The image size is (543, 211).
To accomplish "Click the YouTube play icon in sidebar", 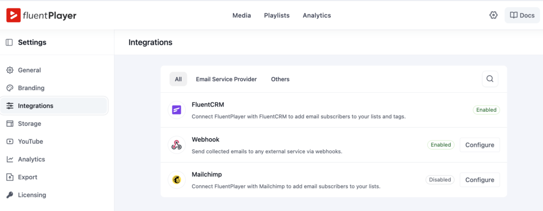I will (10, 142).
